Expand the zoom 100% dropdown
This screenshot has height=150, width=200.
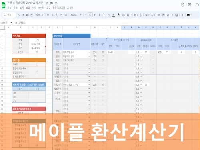click(x=39, y=15)
